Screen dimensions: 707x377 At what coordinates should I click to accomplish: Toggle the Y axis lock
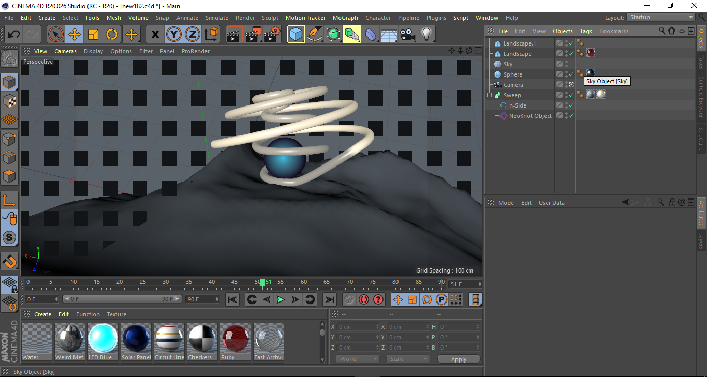coord(173,35)
